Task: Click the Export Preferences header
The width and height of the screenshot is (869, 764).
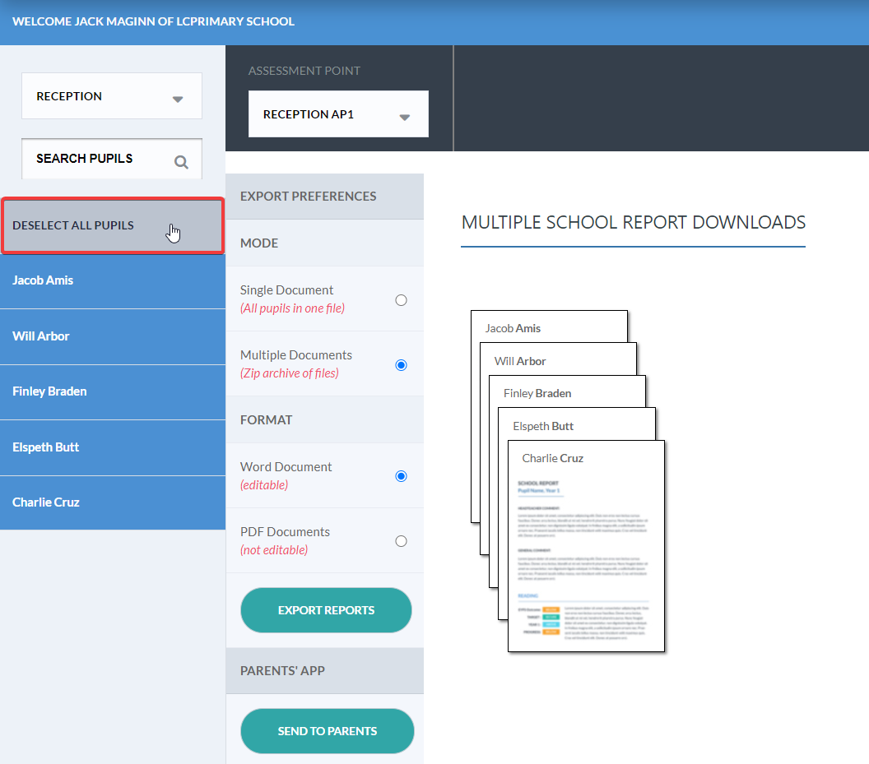Action: [x=325, y=196]
